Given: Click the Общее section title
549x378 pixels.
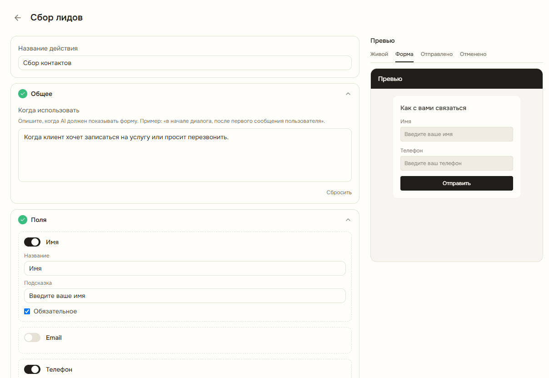Looking at the screenshot, I should (41, 94).
